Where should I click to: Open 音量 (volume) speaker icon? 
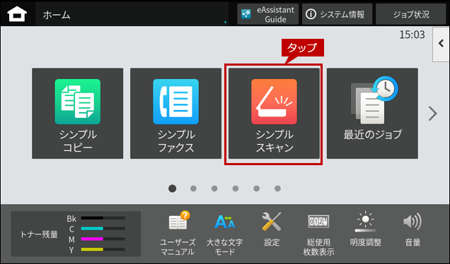(412, 229)
